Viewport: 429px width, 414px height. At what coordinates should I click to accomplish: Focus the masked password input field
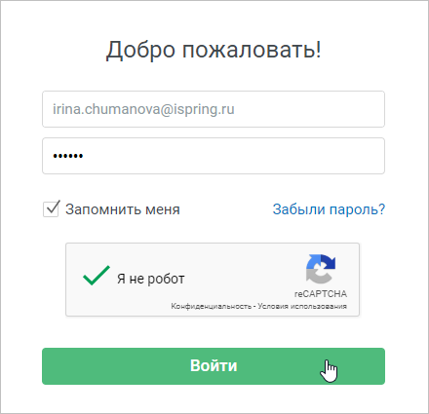[214, 156]
